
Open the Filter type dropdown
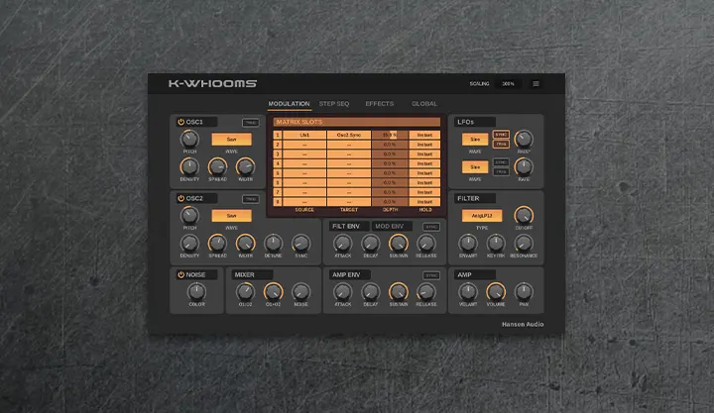click(x=481, y=215)
